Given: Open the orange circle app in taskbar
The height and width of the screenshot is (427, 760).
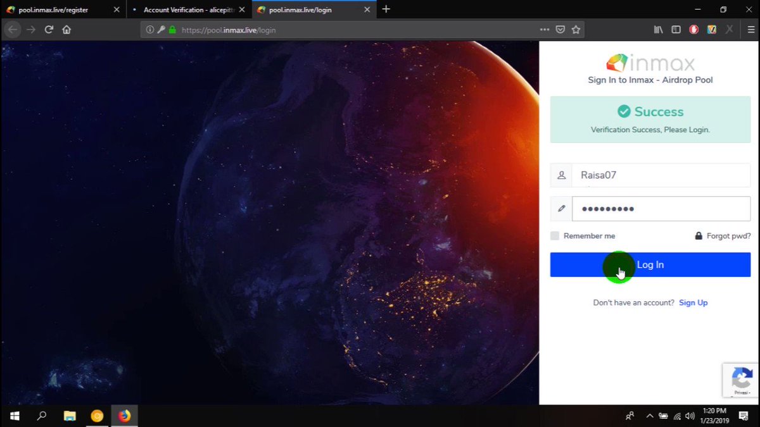Looking at the screenshot, I should pyautogui.click(x=97, y=416).
